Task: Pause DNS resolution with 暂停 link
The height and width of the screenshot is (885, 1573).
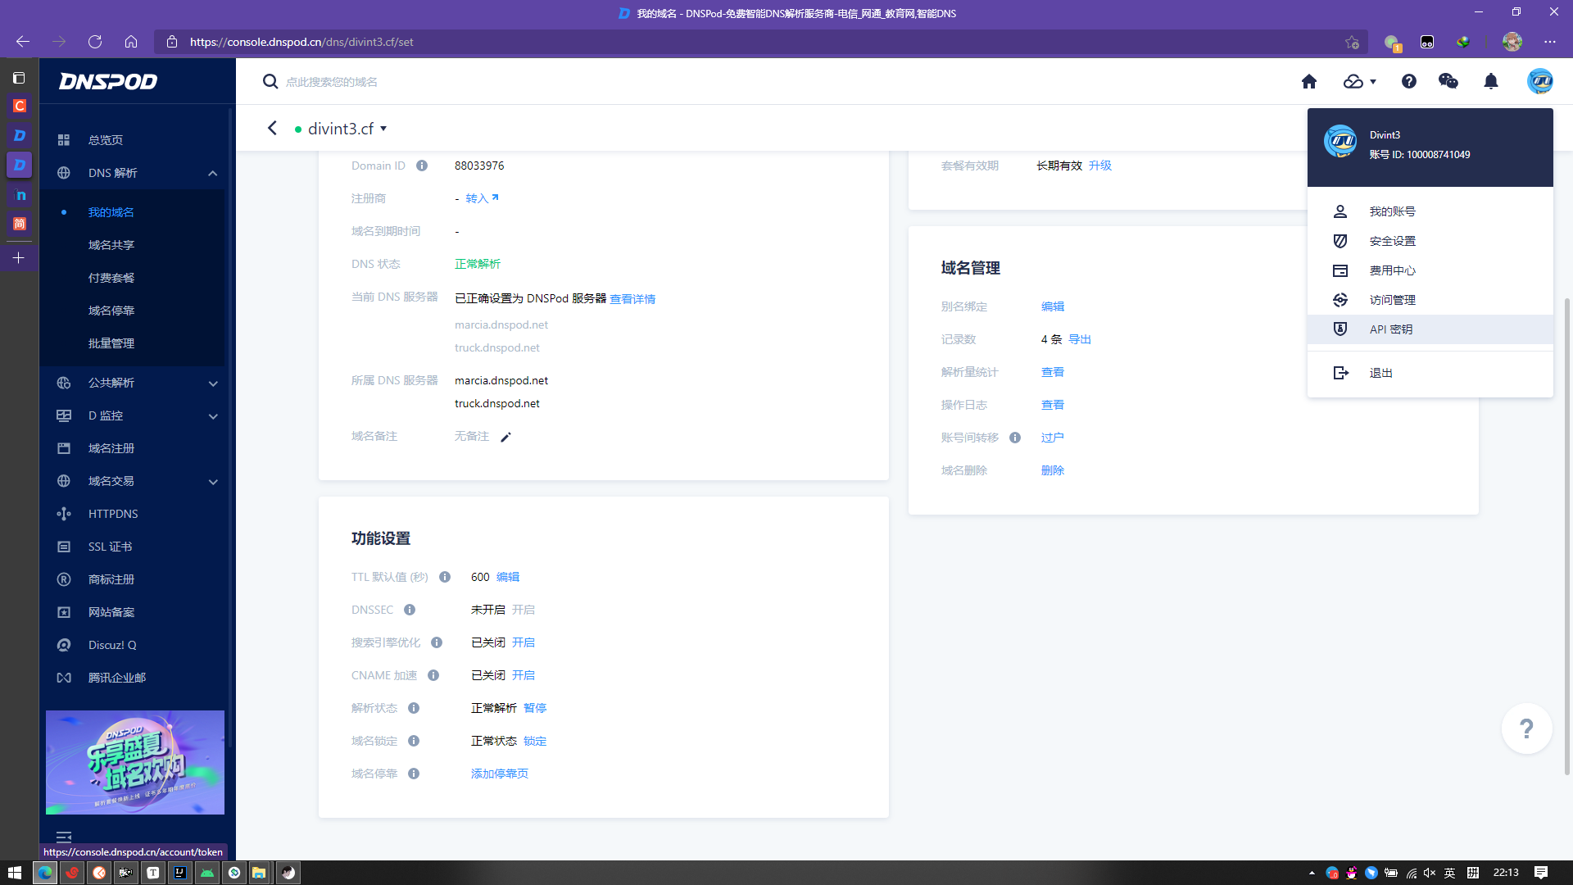Action: pyautogui.click(x=534, y=708)
